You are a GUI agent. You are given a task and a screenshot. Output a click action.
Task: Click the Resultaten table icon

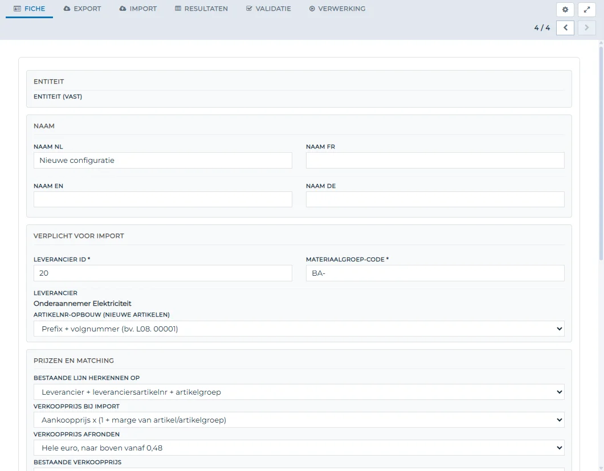click(x=178, y=9)
